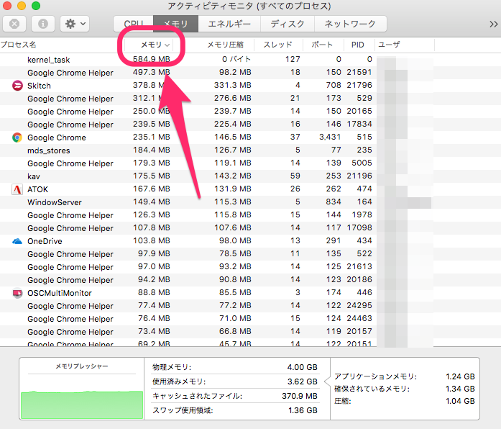501x429 pixels.
Task: Click the ATOK app icon
Action: [17, 189]
